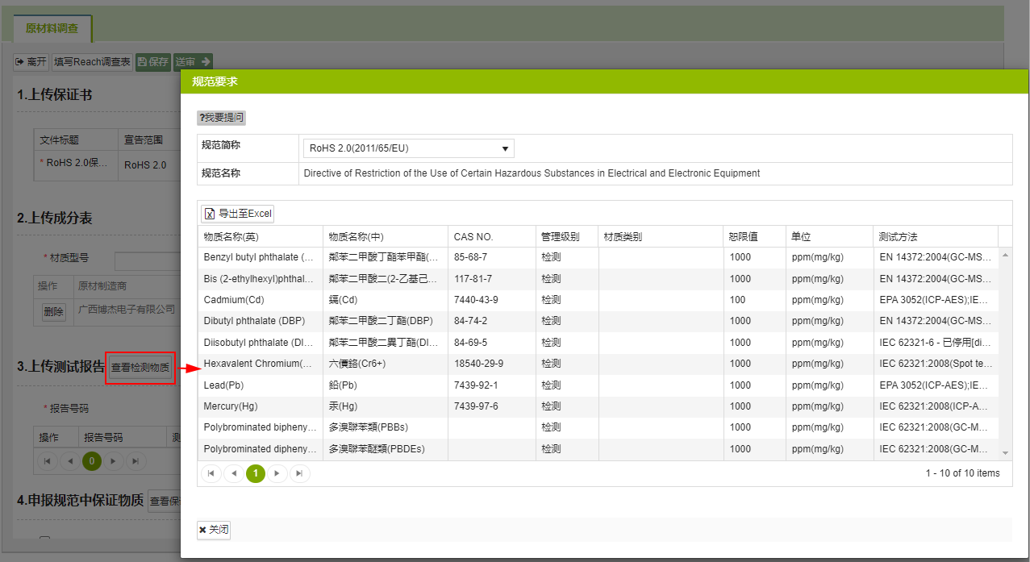Click the 离开 leave button
1030x562 pixels.
31,62
